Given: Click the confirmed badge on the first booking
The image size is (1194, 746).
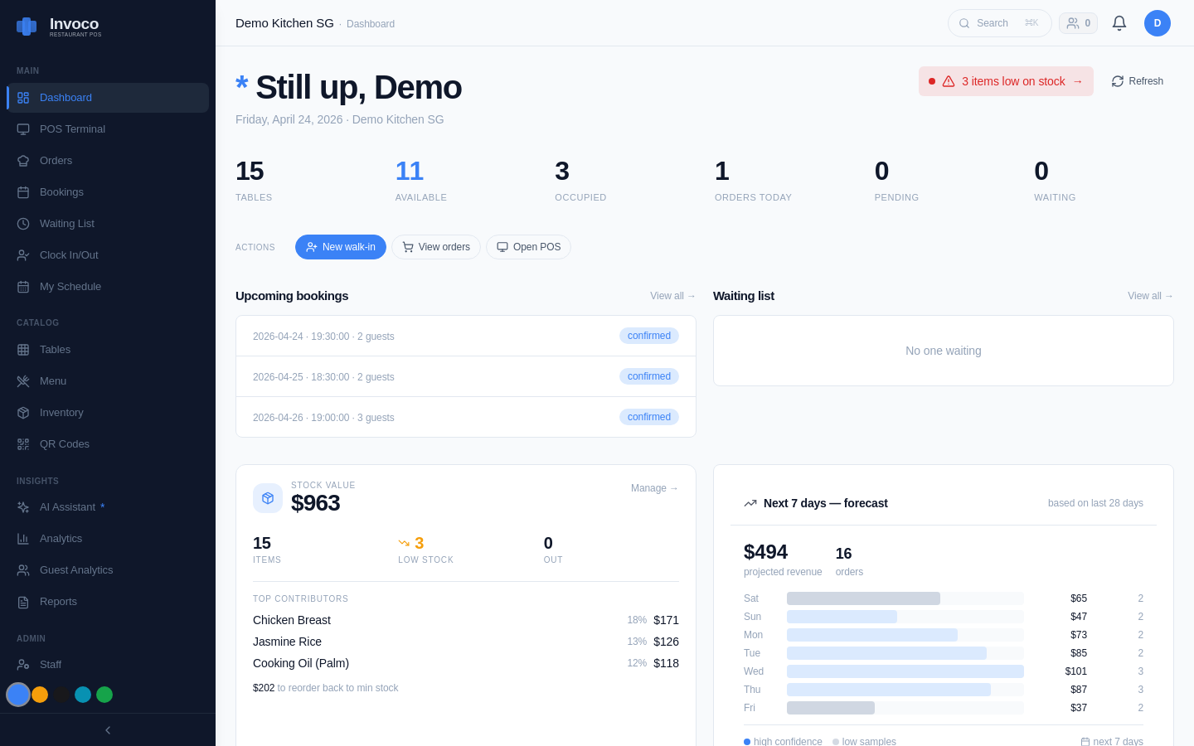Looking at the screenshot, I should [x=649, y=336].
